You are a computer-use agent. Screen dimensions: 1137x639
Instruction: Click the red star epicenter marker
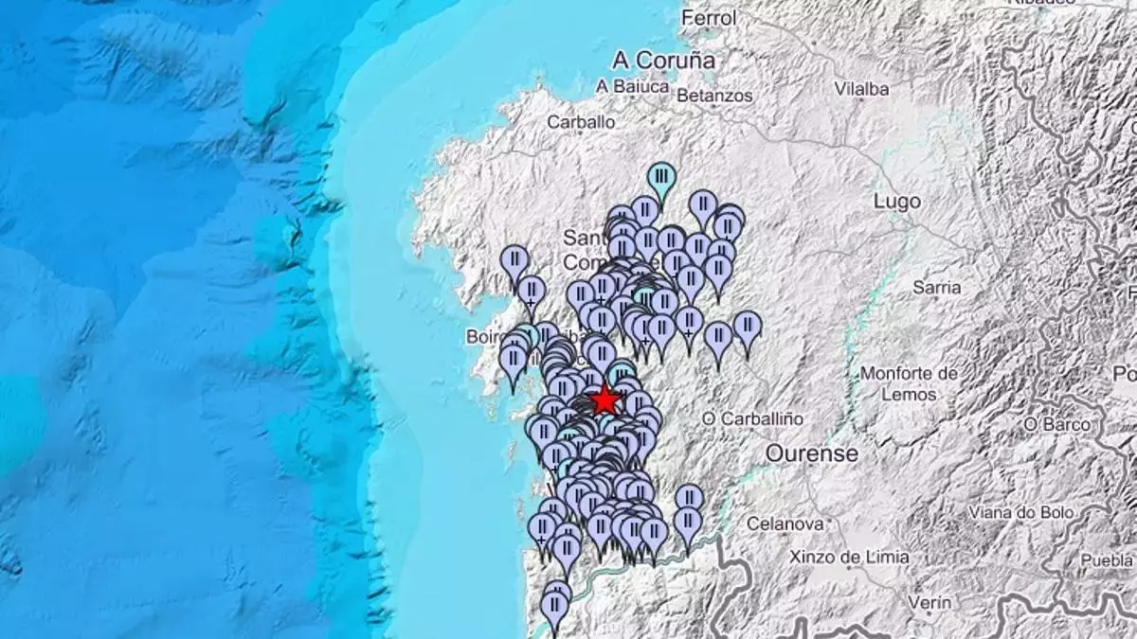click(x=605, y=401)
